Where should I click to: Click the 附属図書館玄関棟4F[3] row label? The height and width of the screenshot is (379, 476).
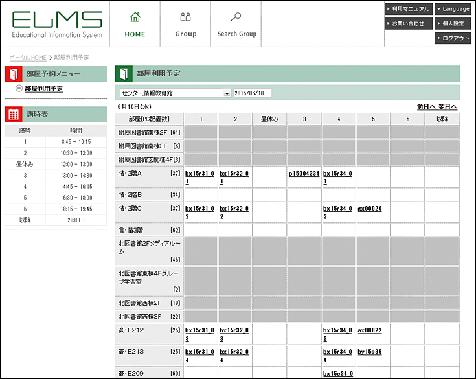click(x=149, y=159)
